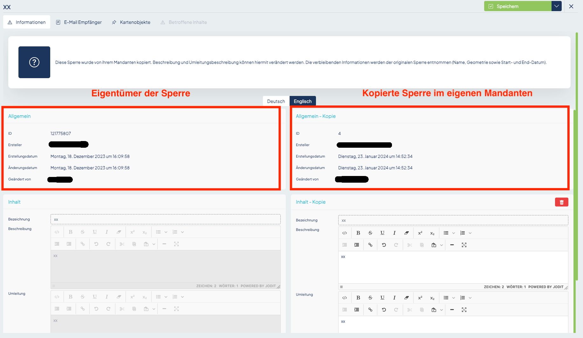Clear formatting with eraser in Kopie Beschreibung editor
The height and width of the screenshot is (338, 583).
tap(407, 233)
